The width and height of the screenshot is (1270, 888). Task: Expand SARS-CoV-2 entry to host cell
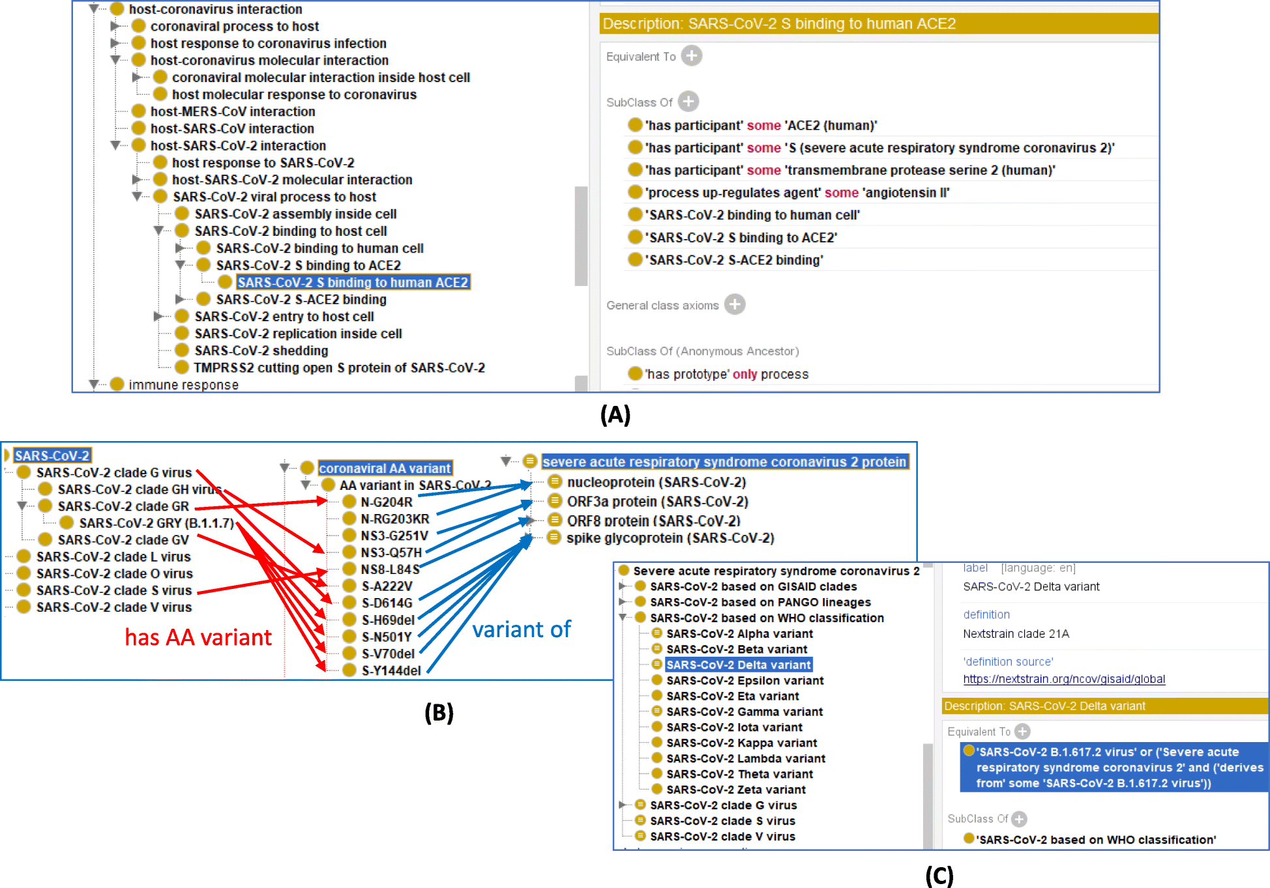pos(158,317)
